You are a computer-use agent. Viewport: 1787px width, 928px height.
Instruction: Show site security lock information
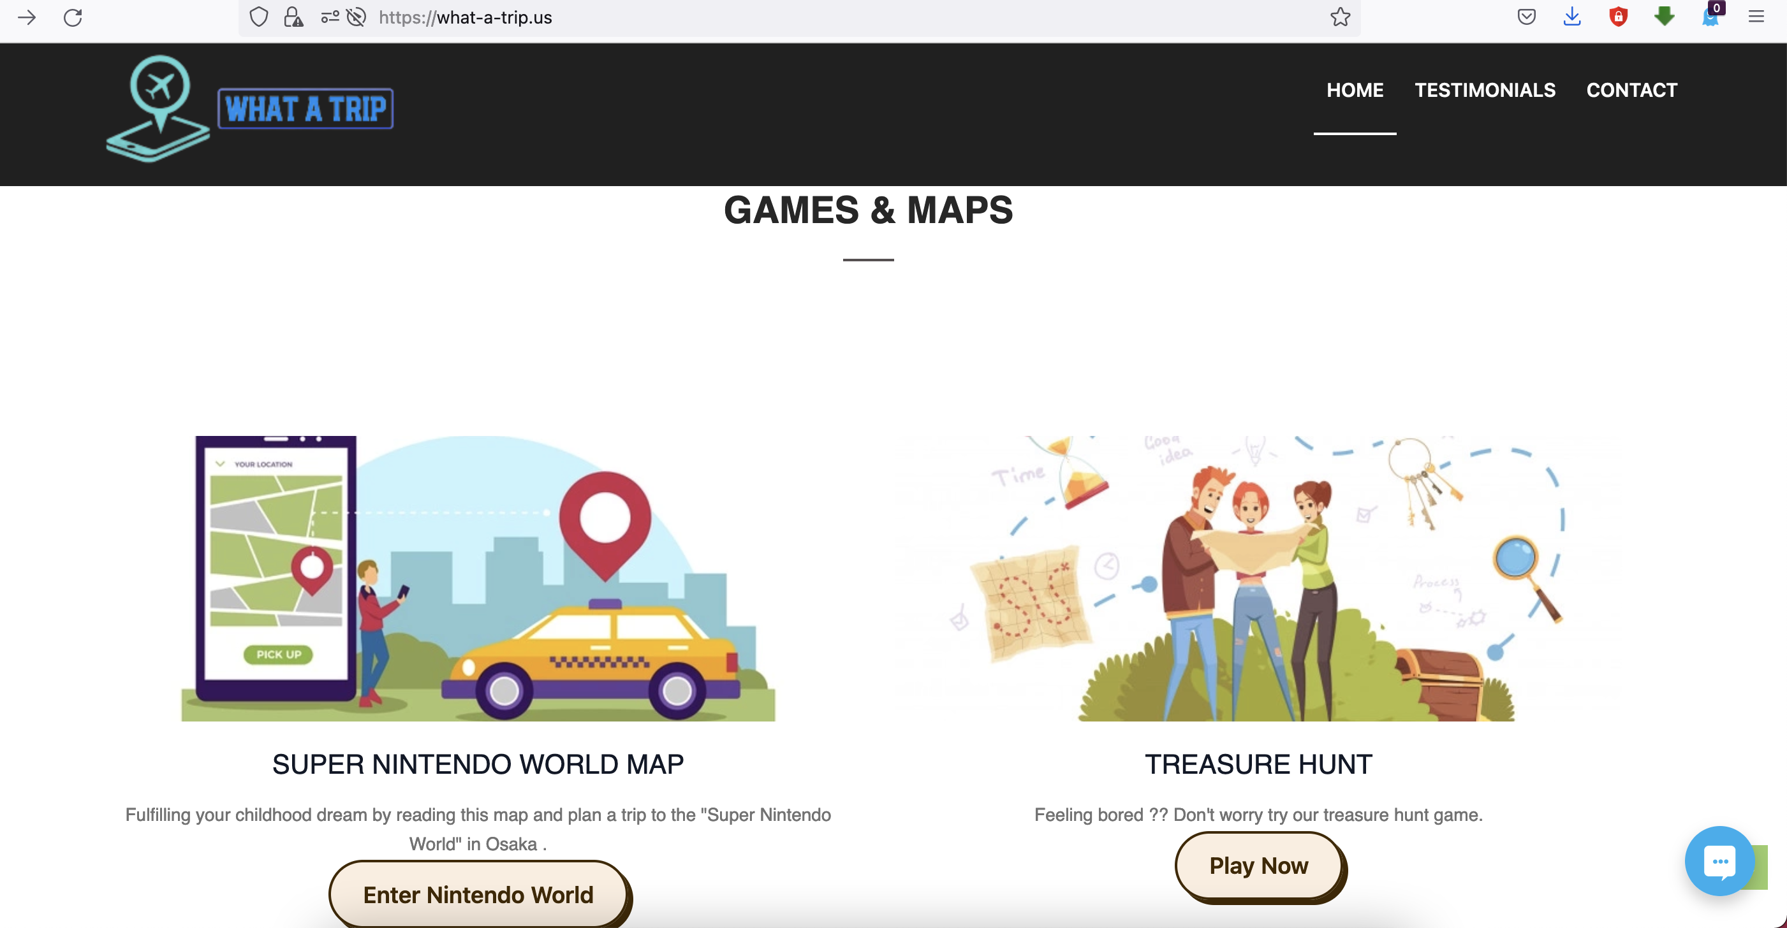coord(293,17)
